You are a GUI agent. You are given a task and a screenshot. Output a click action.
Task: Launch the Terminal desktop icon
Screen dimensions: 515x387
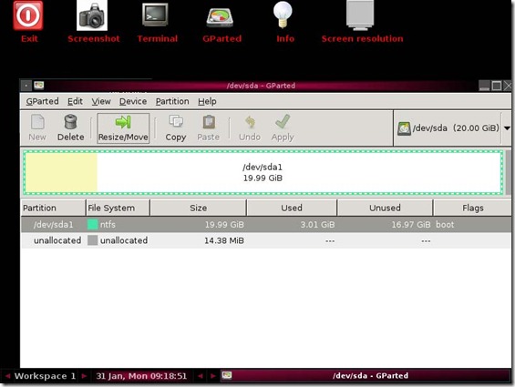[x=155, y=15]
